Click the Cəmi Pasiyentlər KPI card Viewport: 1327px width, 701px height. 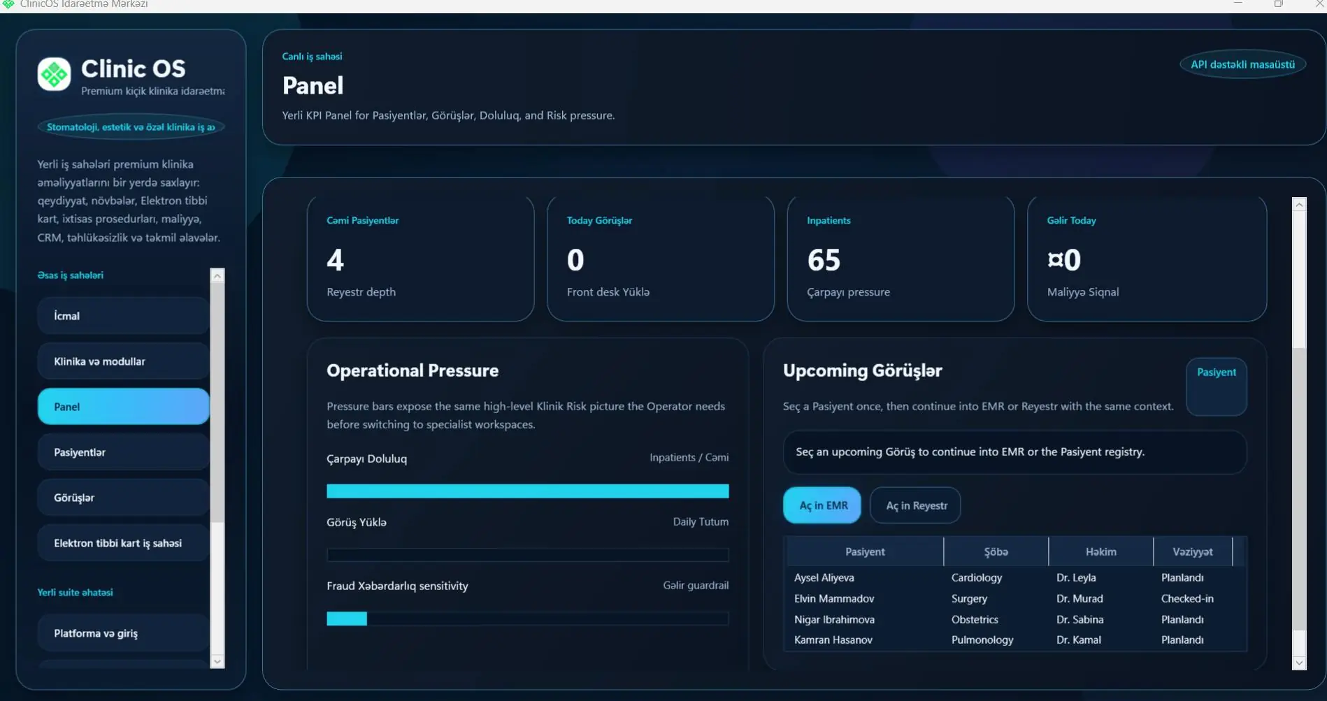point(420,259)
